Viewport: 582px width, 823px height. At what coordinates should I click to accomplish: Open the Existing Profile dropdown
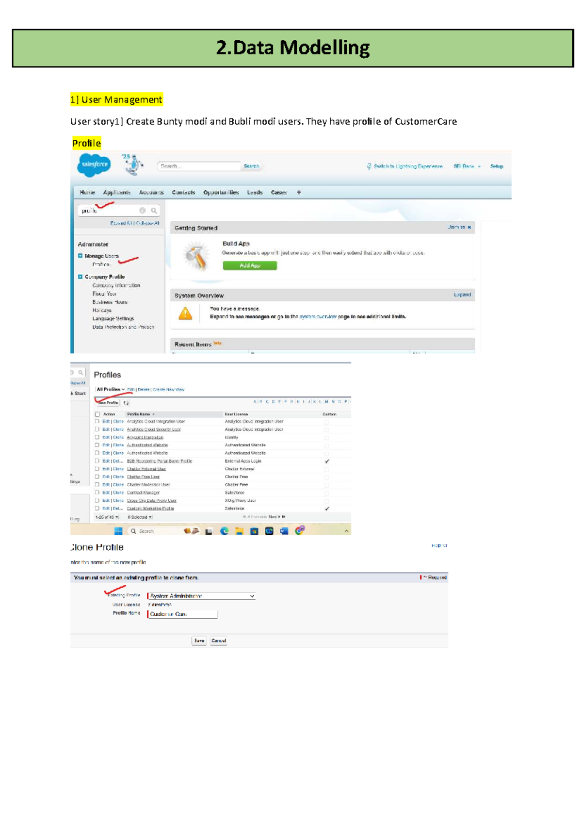(x=201, y=596)
